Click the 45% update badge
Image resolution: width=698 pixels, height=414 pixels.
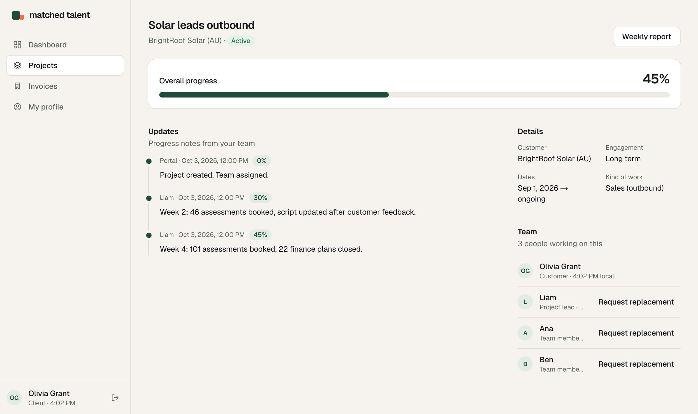260,235
